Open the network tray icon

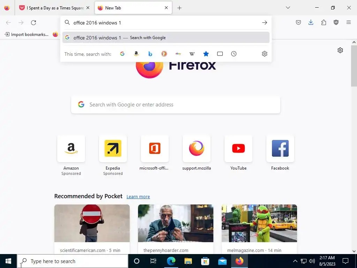(304, 261)
